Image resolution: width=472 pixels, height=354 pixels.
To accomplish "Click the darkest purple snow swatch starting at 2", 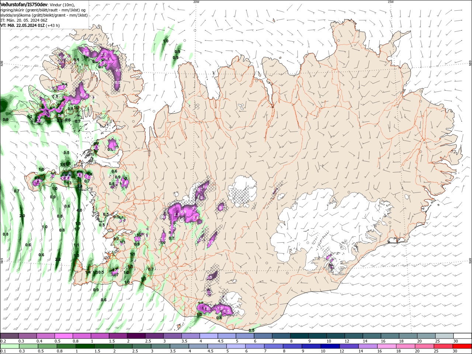I will pos(136,336).
